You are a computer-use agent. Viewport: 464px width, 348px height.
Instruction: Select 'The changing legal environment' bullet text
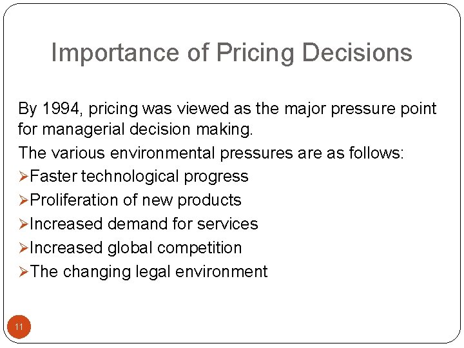[149, 272]
